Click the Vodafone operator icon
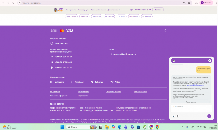Screen dimensions: 218x130 tap(52, 62)
